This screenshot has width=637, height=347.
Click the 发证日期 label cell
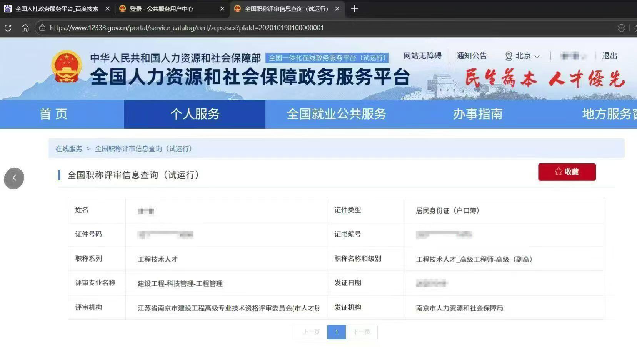365,283
